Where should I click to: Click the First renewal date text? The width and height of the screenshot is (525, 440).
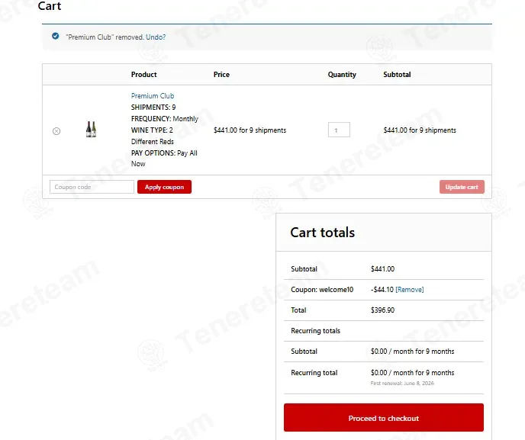[402, 383]
